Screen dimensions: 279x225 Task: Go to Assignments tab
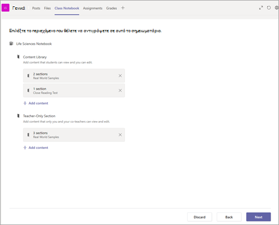pyautogui.click(x=93, y=8)
